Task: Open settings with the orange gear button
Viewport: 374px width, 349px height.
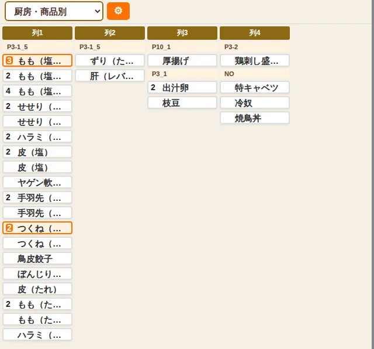Action: tap(118, 11)
